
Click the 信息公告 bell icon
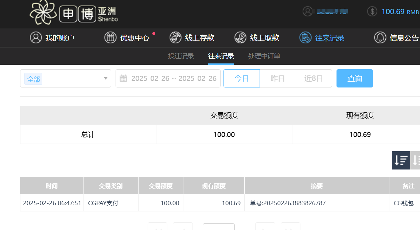[380, 38]
